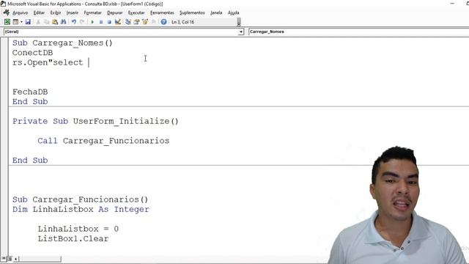
Task: Open Help with the question mark icon
Action: [x=163, y=22]
